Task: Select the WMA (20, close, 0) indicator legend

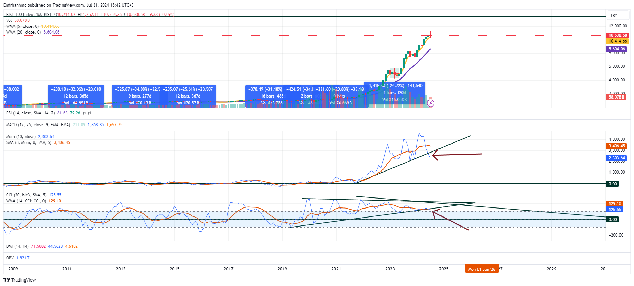Action: point(33,32)
